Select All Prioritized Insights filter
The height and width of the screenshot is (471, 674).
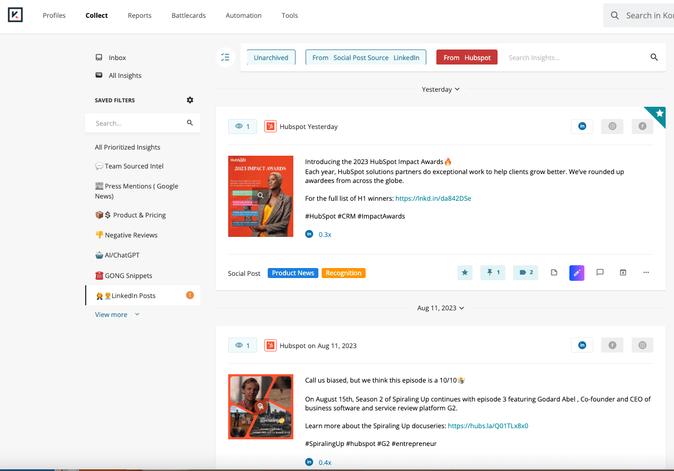coord(127,147)
